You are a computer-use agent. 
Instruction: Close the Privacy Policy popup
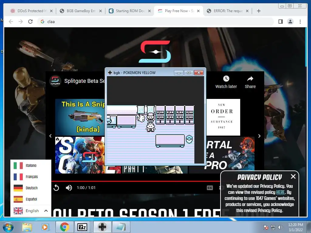[293, 177]
